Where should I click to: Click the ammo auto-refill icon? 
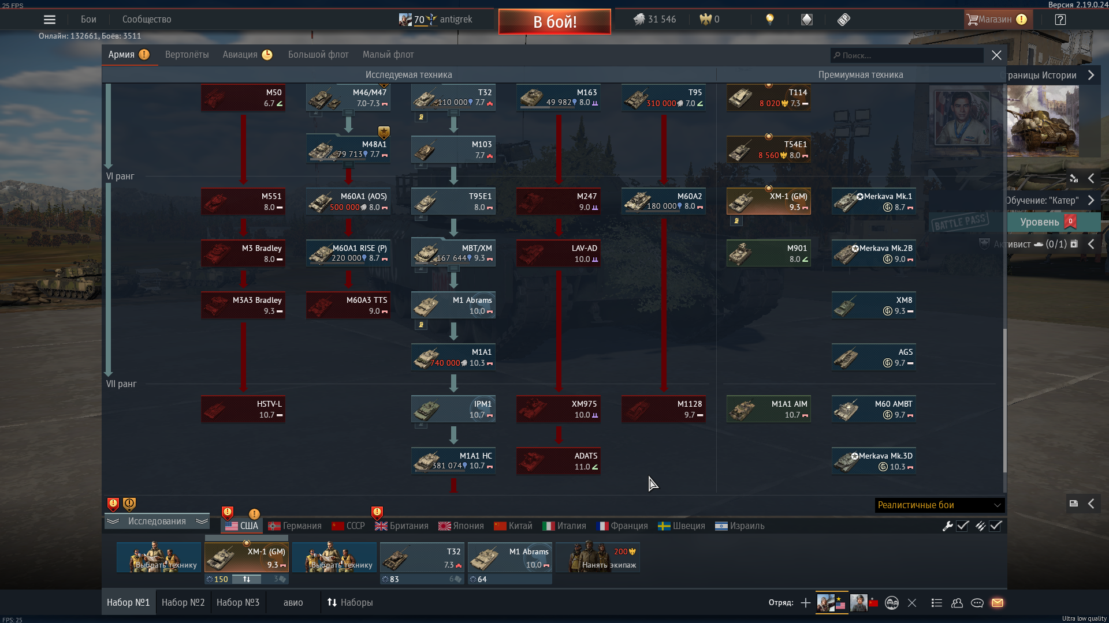pos(980,526)
